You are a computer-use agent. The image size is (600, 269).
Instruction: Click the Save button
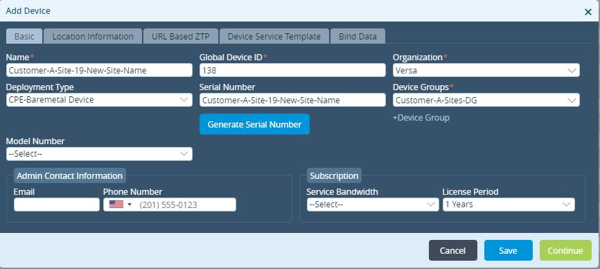[508, 250]
